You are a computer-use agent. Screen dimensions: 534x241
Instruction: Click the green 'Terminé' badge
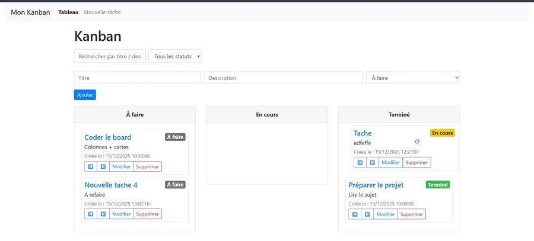438,185
